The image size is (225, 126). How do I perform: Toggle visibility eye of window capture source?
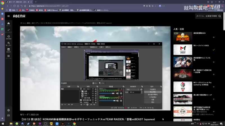(93, 98)
